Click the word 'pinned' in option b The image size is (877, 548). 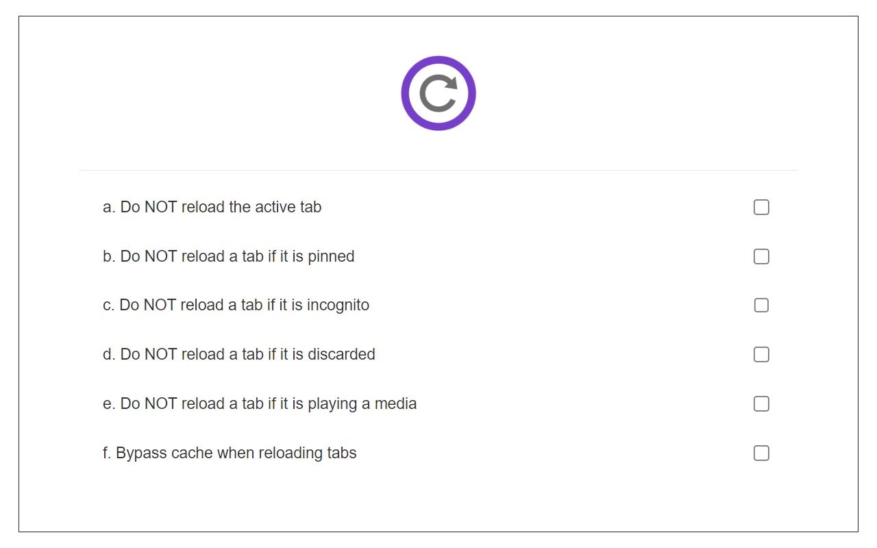[x=331, y=256]
